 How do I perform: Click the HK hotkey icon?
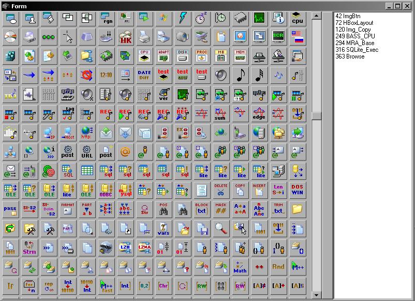tap(125, 37)
